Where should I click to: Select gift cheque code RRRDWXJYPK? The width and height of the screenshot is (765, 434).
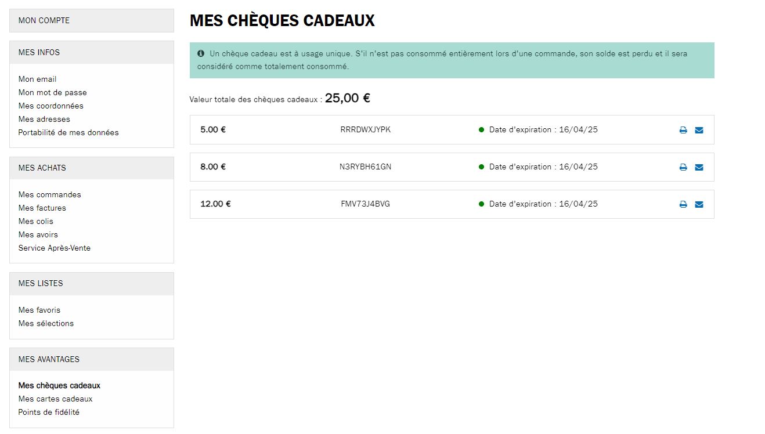pos(366,130)
